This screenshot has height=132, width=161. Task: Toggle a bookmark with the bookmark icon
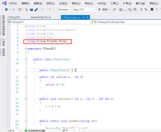152,10
